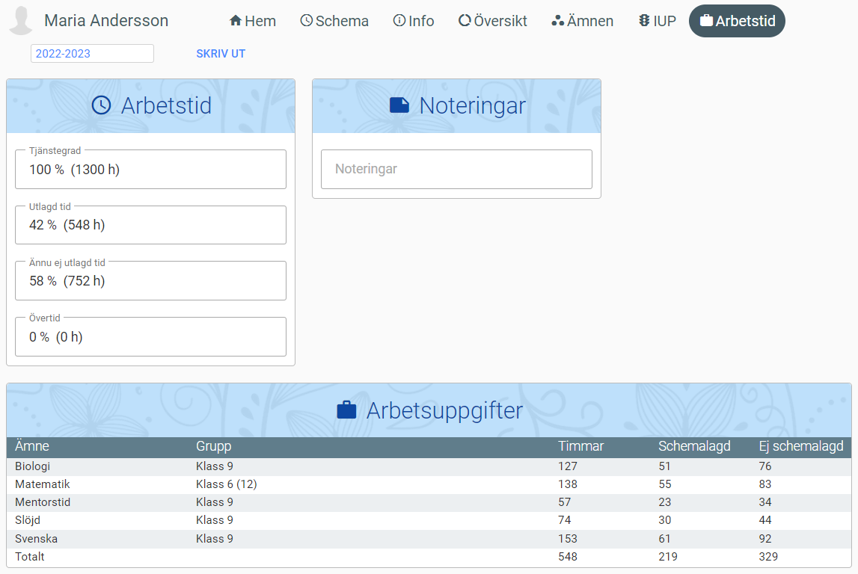Click the note icon beside Noteringar heading

(x=400, y=105)
